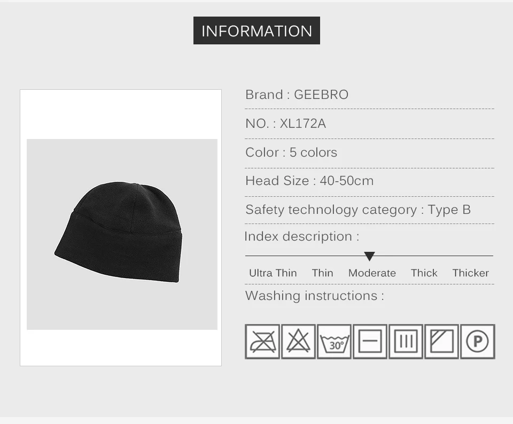Viewport: 513px width, 424px height.
Task: Select the Thin thickness label
Action: coord(323,273)
